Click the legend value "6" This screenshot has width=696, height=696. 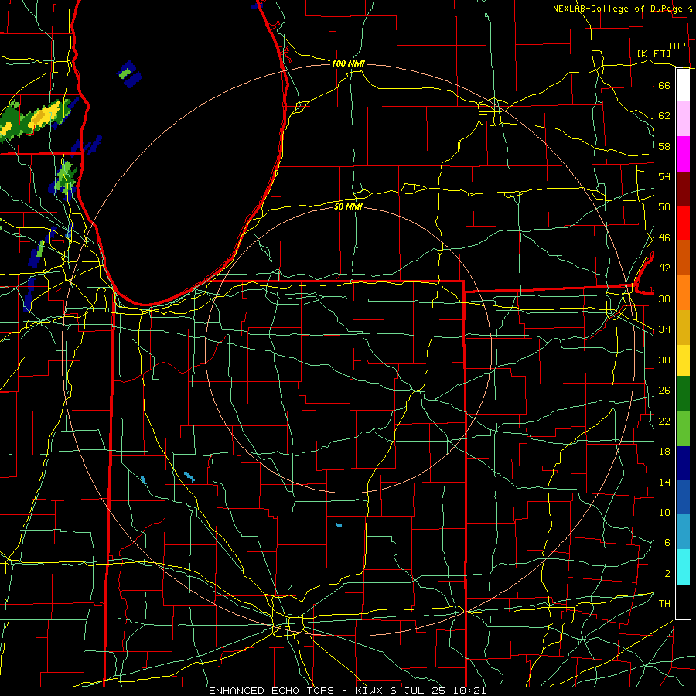point(667,543)
